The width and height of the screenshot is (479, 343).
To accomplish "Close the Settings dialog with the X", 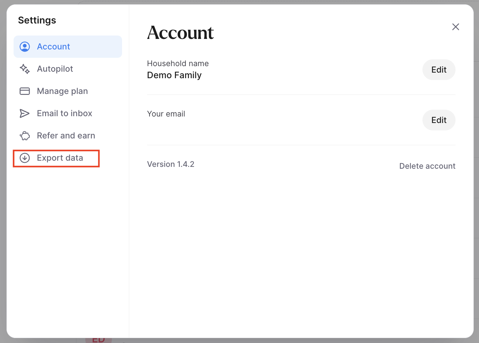I will [x=456, y=27].
